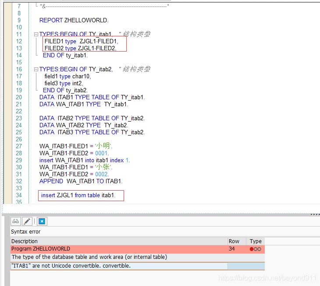320x286 pixels.
Task: Click the '"ITAB1" are not Unicode convertible' message
Action: click(x=71, y=266)
